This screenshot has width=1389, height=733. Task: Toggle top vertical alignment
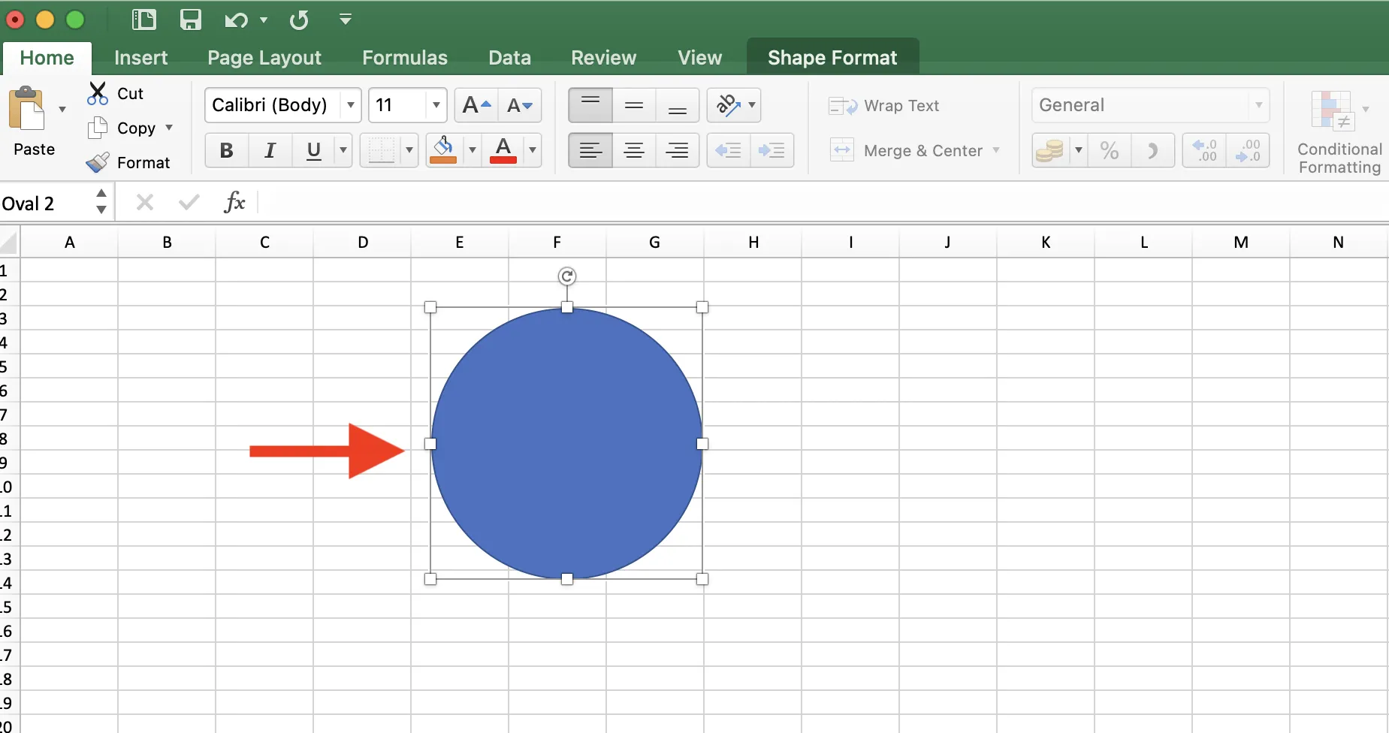[x=590, y=105]
